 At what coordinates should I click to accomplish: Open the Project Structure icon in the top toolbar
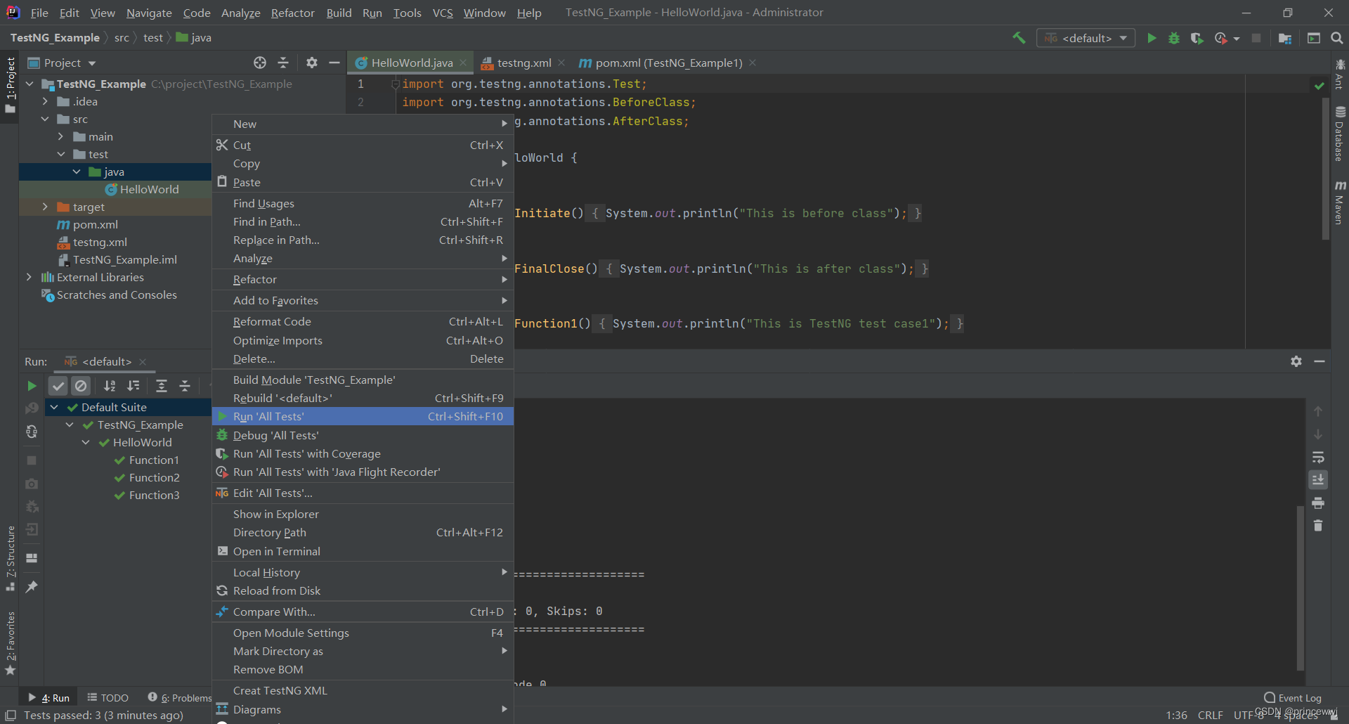[1285, 38]
